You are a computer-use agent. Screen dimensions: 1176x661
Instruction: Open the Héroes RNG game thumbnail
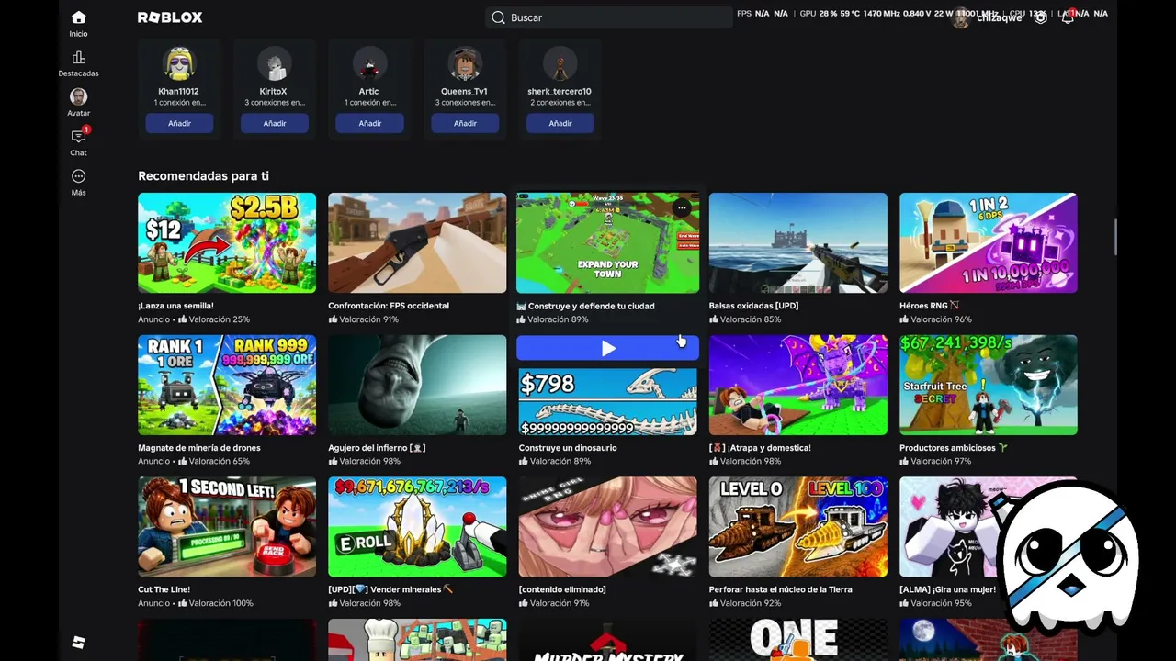tap(989, 242)
